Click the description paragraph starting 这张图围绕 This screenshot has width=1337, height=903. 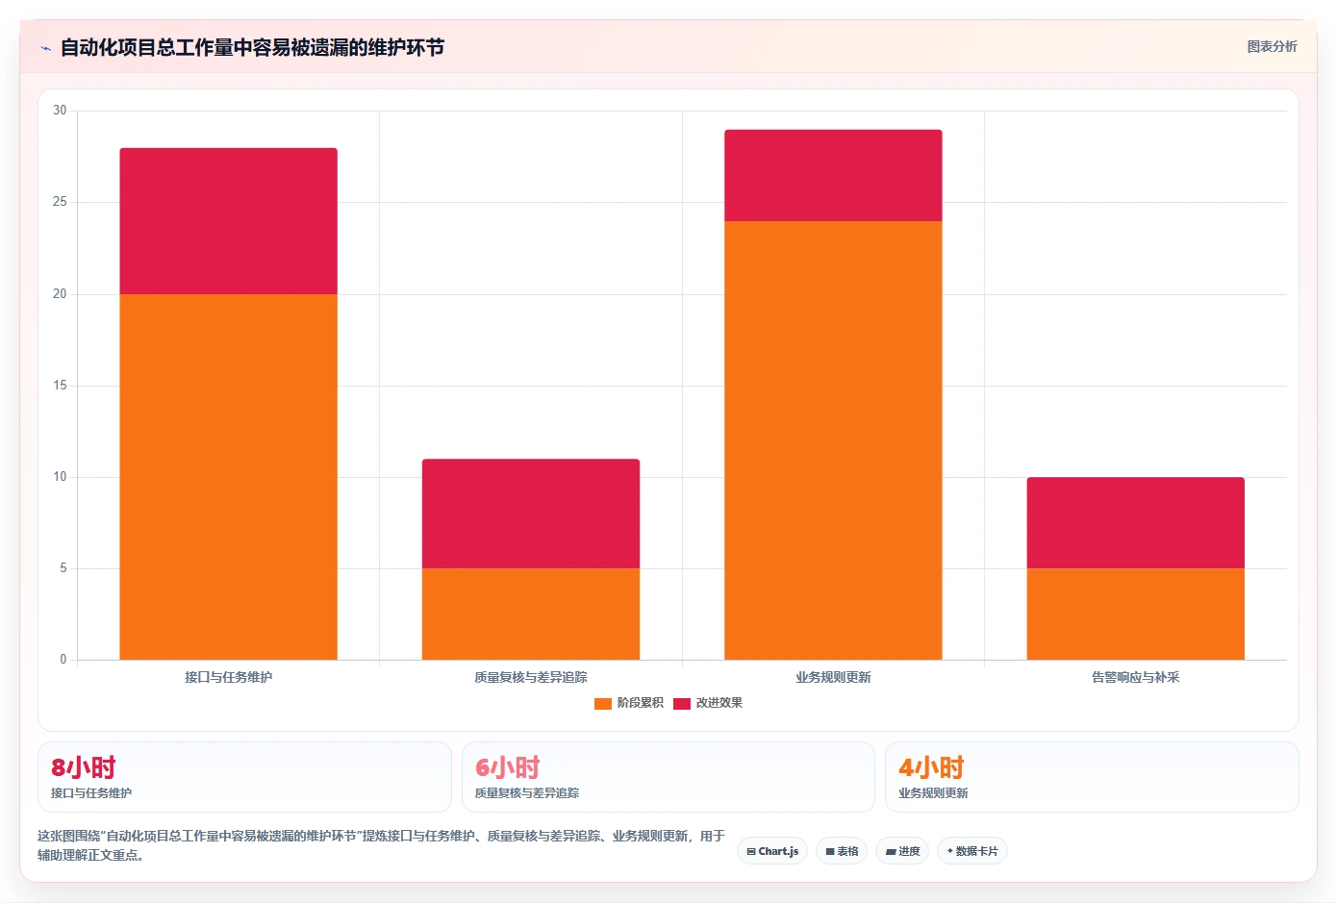click(x=381, y=845)
